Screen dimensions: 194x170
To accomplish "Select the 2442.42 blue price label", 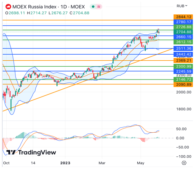I will point(183,54).
